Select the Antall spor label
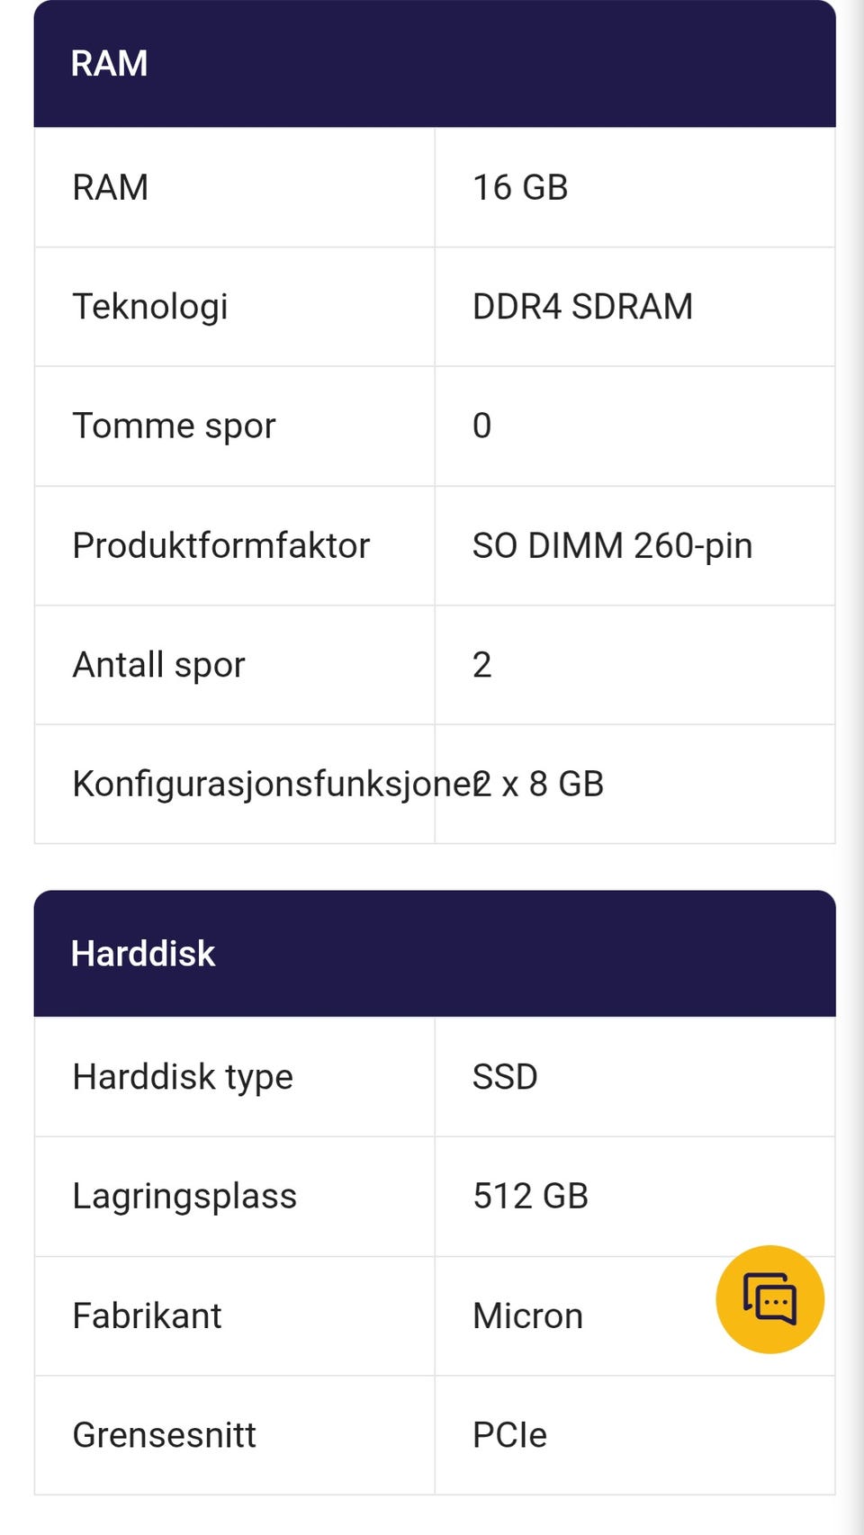 [158, 665]
